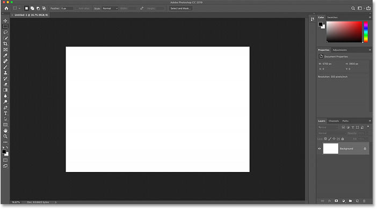377x209 pixels.
Task: Select the Path Selection tool
Action: 5,120
